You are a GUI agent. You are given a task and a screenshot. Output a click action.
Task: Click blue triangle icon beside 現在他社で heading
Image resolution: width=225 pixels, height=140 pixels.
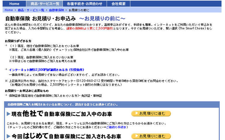pyautogui.click(x=8, y=114)
